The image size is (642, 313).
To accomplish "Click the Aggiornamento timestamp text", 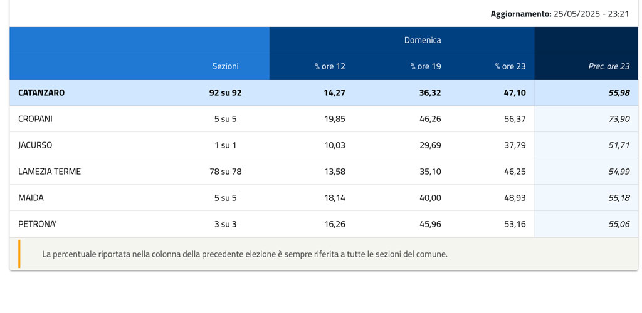I will tap(559, 14).
